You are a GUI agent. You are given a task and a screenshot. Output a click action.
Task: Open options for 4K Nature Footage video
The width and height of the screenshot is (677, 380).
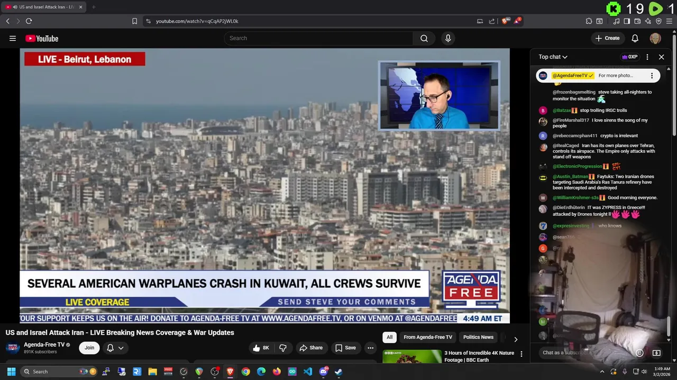(522, 354)
